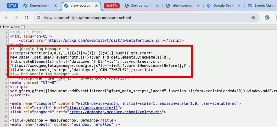Switch to the Demoshop tab in NoGTM group
Viewport: 277px width, 127px height.
click(x=141, y=6)
